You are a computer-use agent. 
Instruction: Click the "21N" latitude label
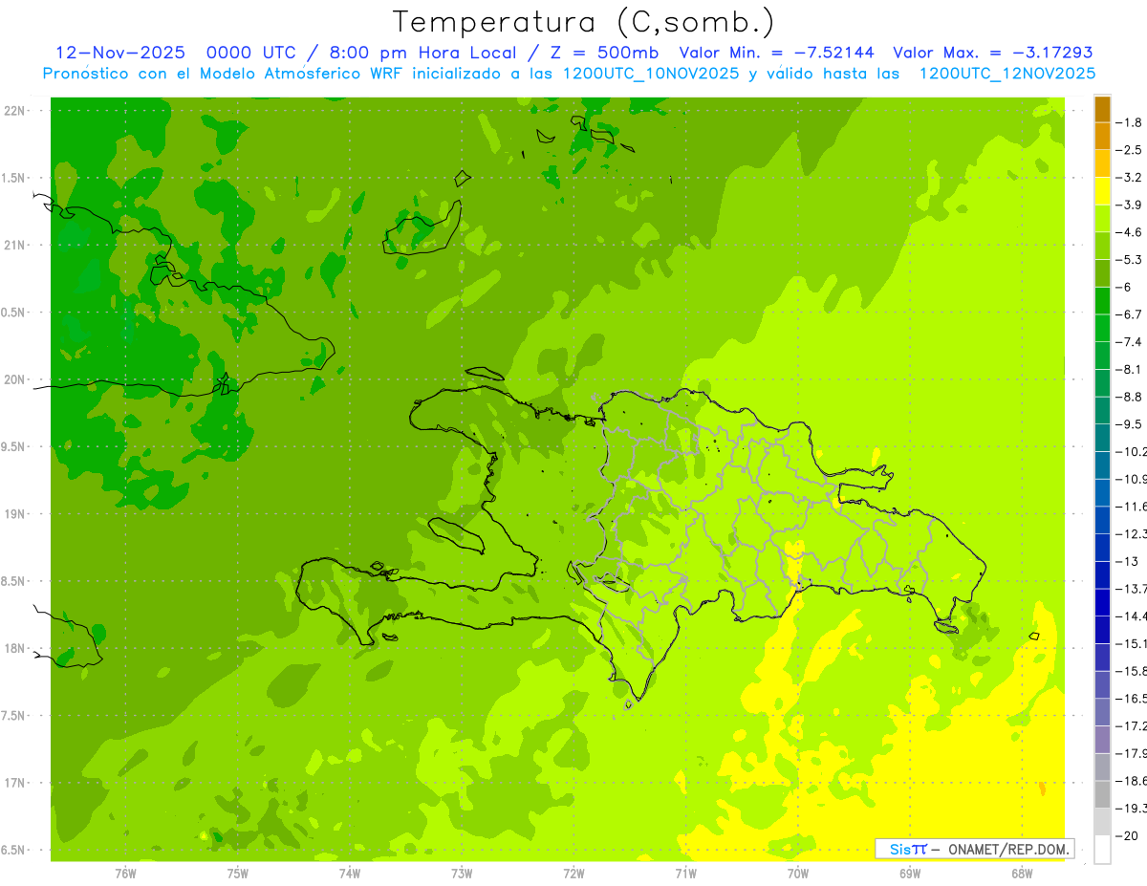14,246
